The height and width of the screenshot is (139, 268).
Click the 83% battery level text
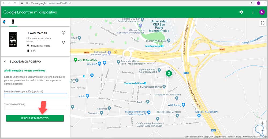33,51
